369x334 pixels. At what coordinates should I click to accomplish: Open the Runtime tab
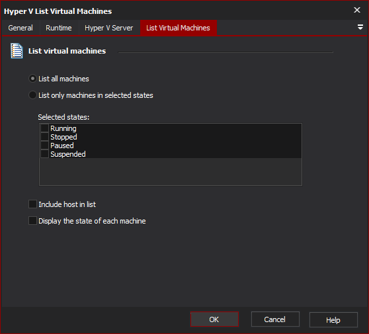click(x=59, y=28)
